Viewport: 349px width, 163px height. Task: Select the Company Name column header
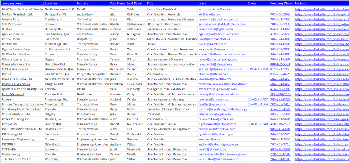coord(22,3)
